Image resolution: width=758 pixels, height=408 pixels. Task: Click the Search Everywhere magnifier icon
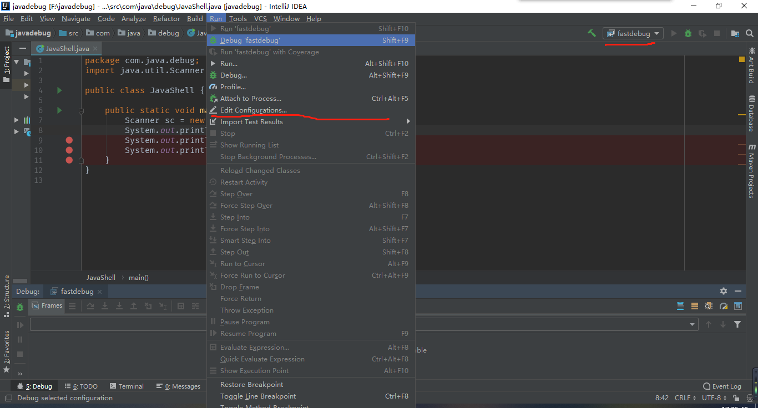pos(750,33)
